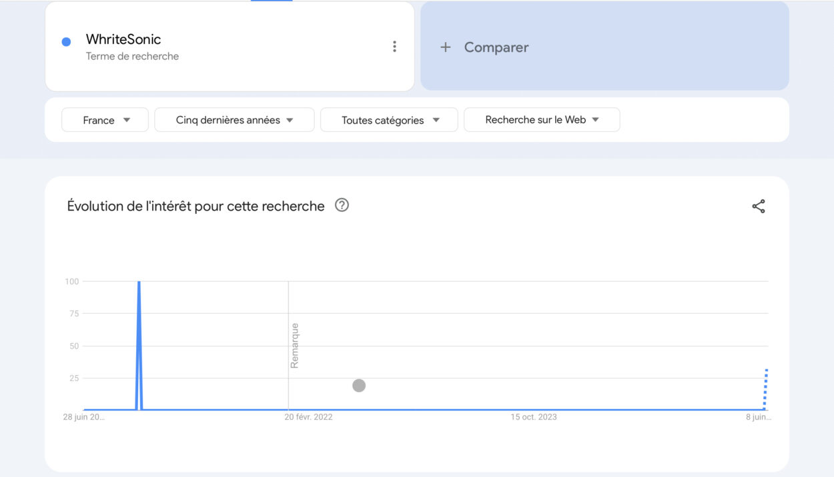
Task: Click the 8 juin axis label
Action: pos(759,417)
